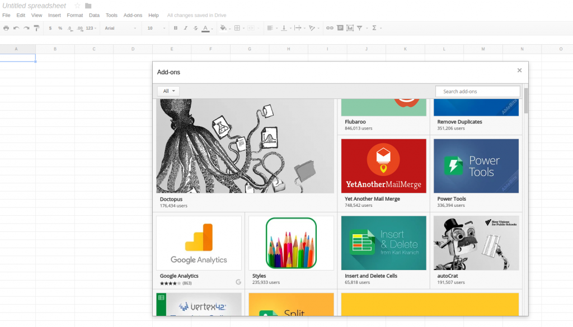Screen dimensions: 573x327
Task: Open the Insert menu
Action: tap(54, 15)
